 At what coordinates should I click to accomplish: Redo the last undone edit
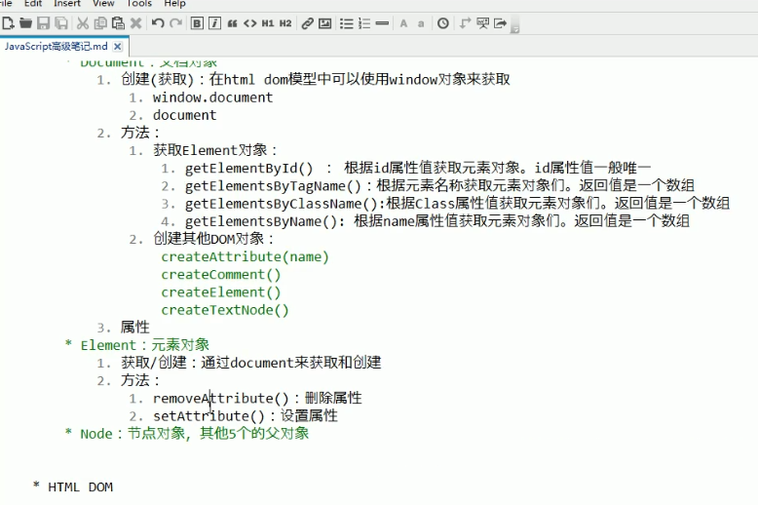(x=175, y=22)
